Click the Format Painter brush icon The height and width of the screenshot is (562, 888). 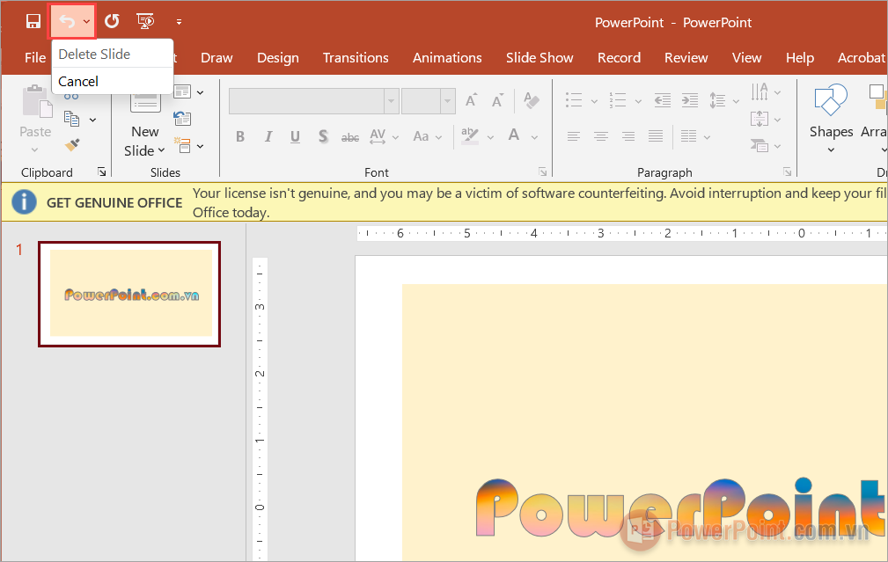click(x=72, y=145)
